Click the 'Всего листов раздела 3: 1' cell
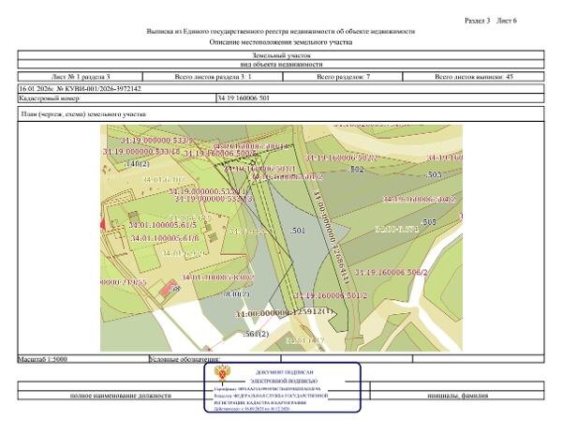 (213, 77)
